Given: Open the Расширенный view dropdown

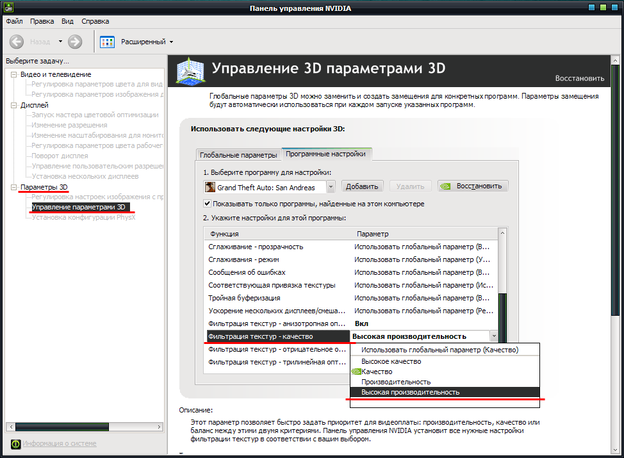Looking at the screenshot, I should pyautogui.click(x=172, y=42).
